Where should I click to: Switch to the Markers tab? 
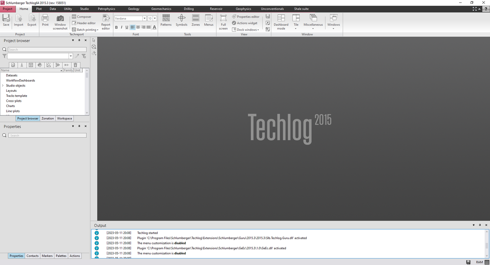47,256
